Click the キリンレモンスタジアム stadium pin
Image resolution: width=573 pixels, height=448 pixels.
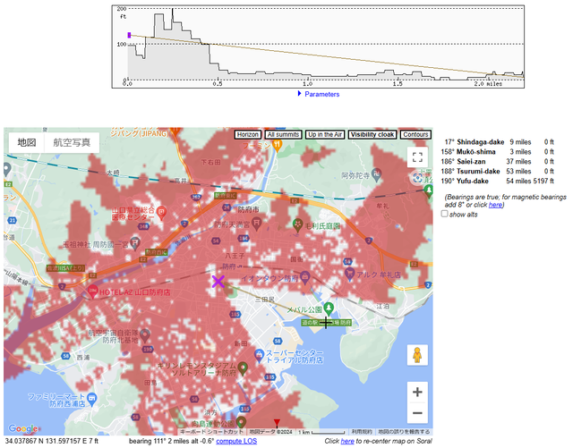[243, 368]
